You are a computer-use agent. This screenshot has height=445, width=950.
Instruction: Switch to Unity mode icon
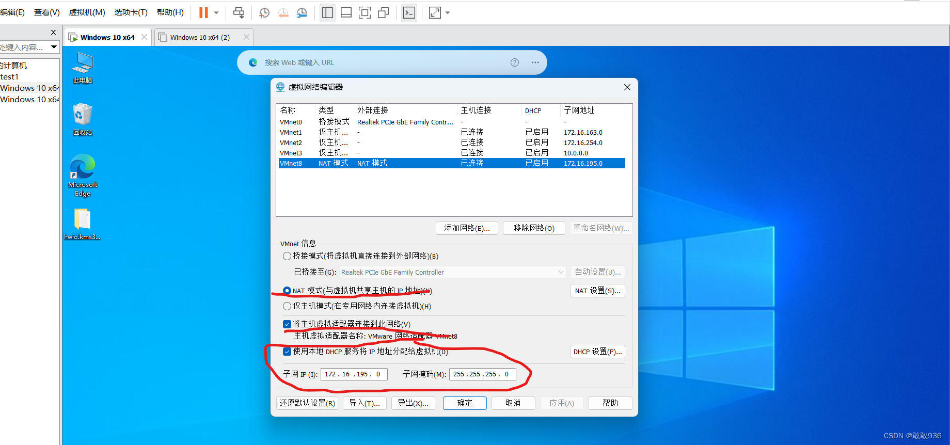383,12
